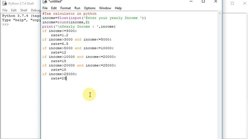This screenshot has width=248, height=139.
Task: Open the Format menu
Action: [65, 8]
